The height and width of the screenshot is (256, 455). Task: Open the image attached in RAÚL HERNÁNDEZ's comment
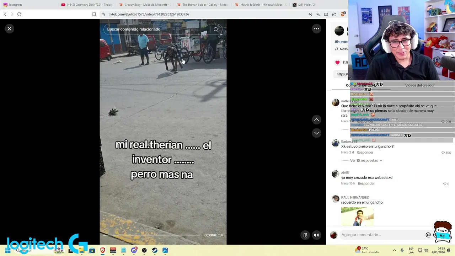coord(357,217)
